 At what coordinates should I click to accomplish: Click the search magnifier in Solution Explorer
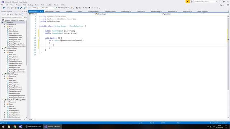coord(25,18)
